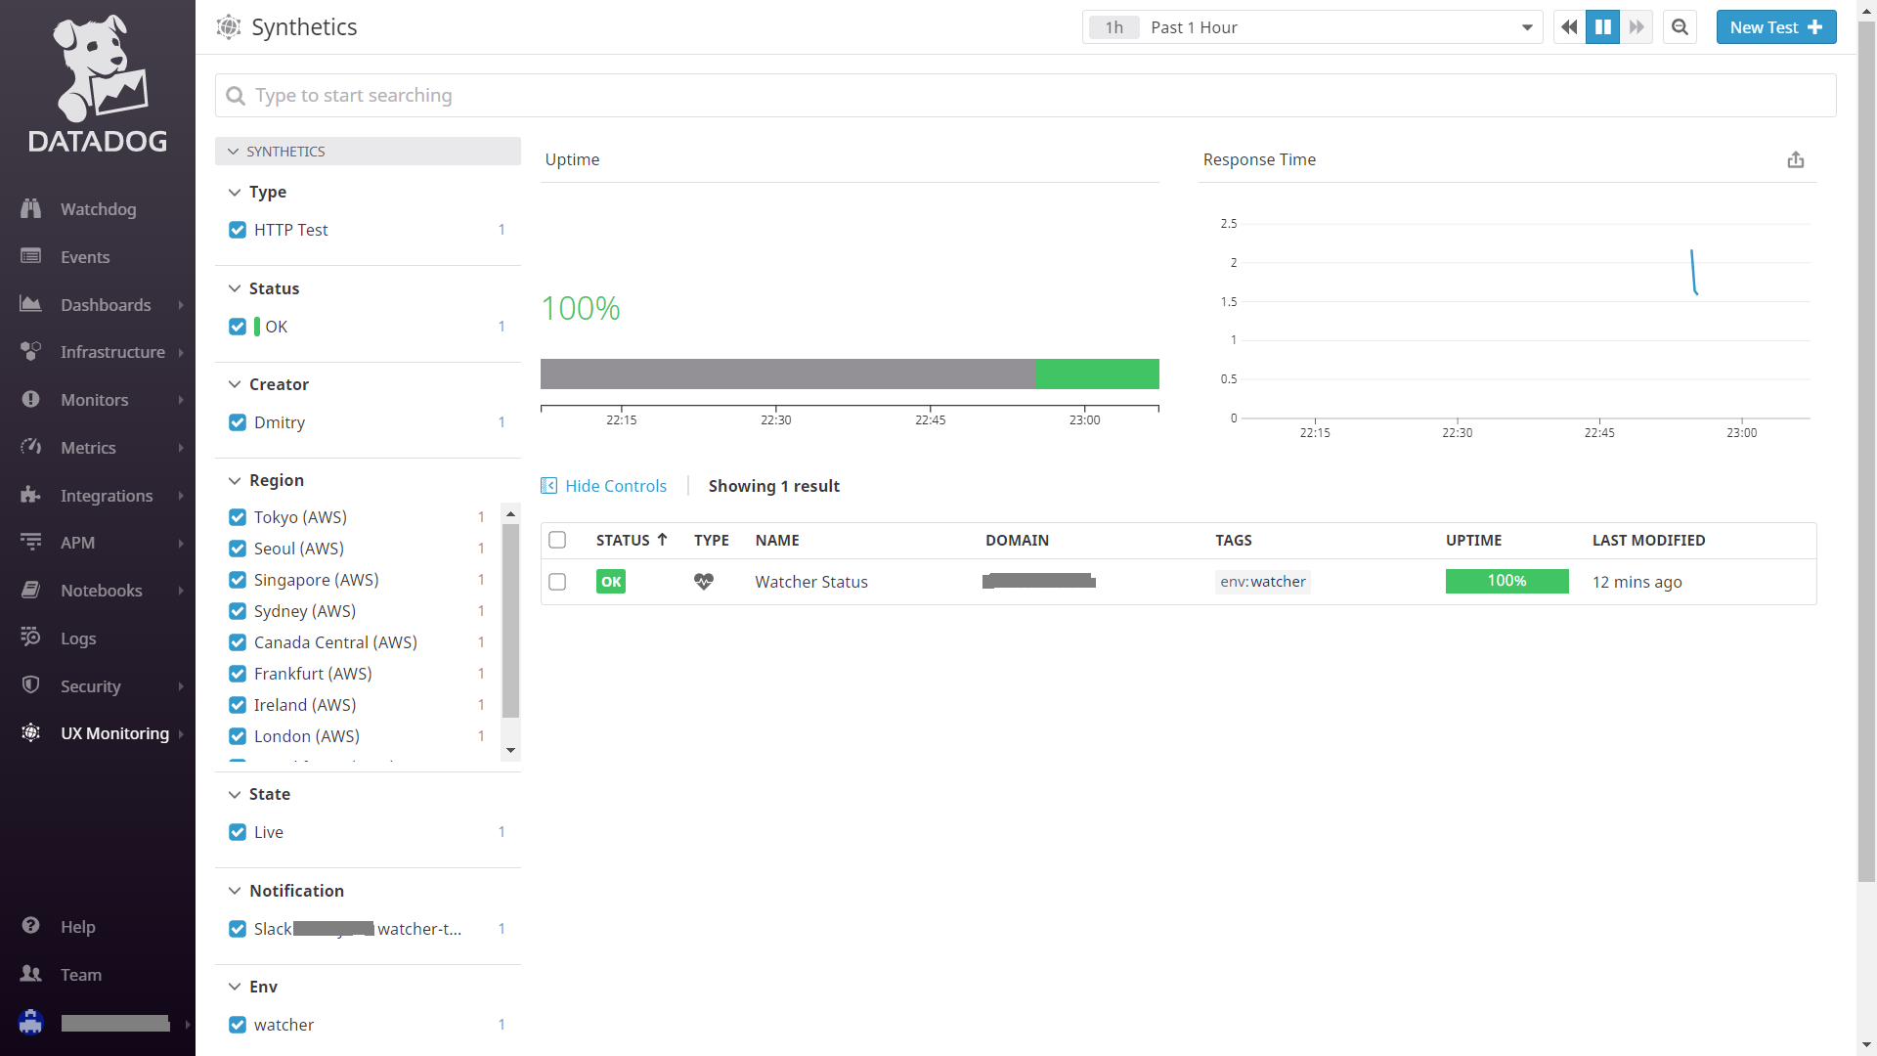Viewport: 1877px width, 1056px height.
Task: Click the user avatar icon
Action: tap(31, 1023)
